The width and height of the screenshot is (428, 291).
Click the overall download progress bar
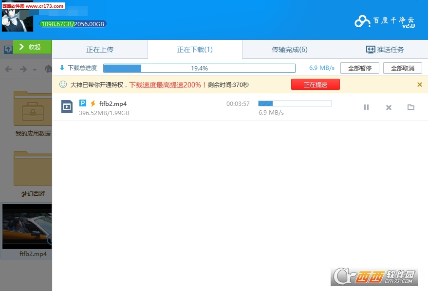[x=199, y=68]
